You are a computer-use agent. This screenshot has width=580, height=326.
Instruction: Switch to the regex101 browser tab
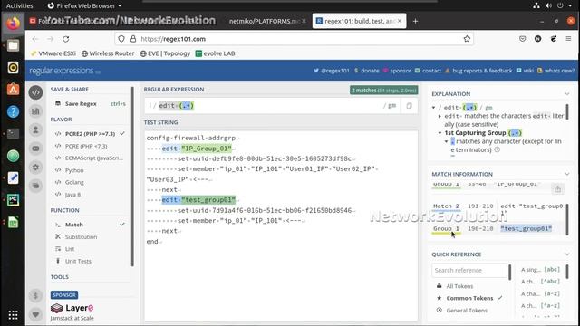click(x=359, y=21)
